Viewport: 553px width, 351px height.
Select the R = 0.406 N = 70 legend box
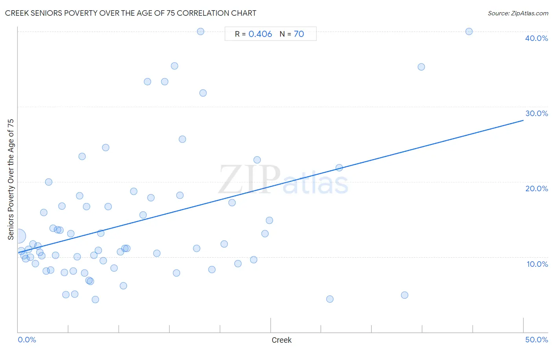(270, 34)
